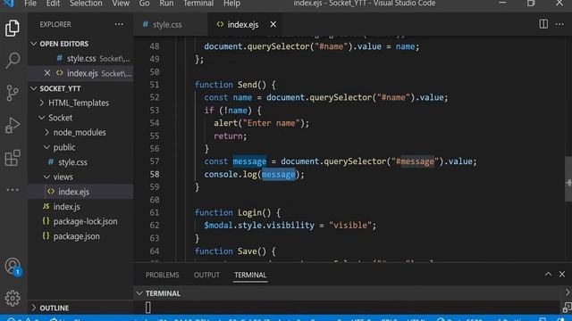
Task: Collapse the Socket folder
Action: (42, 118)
